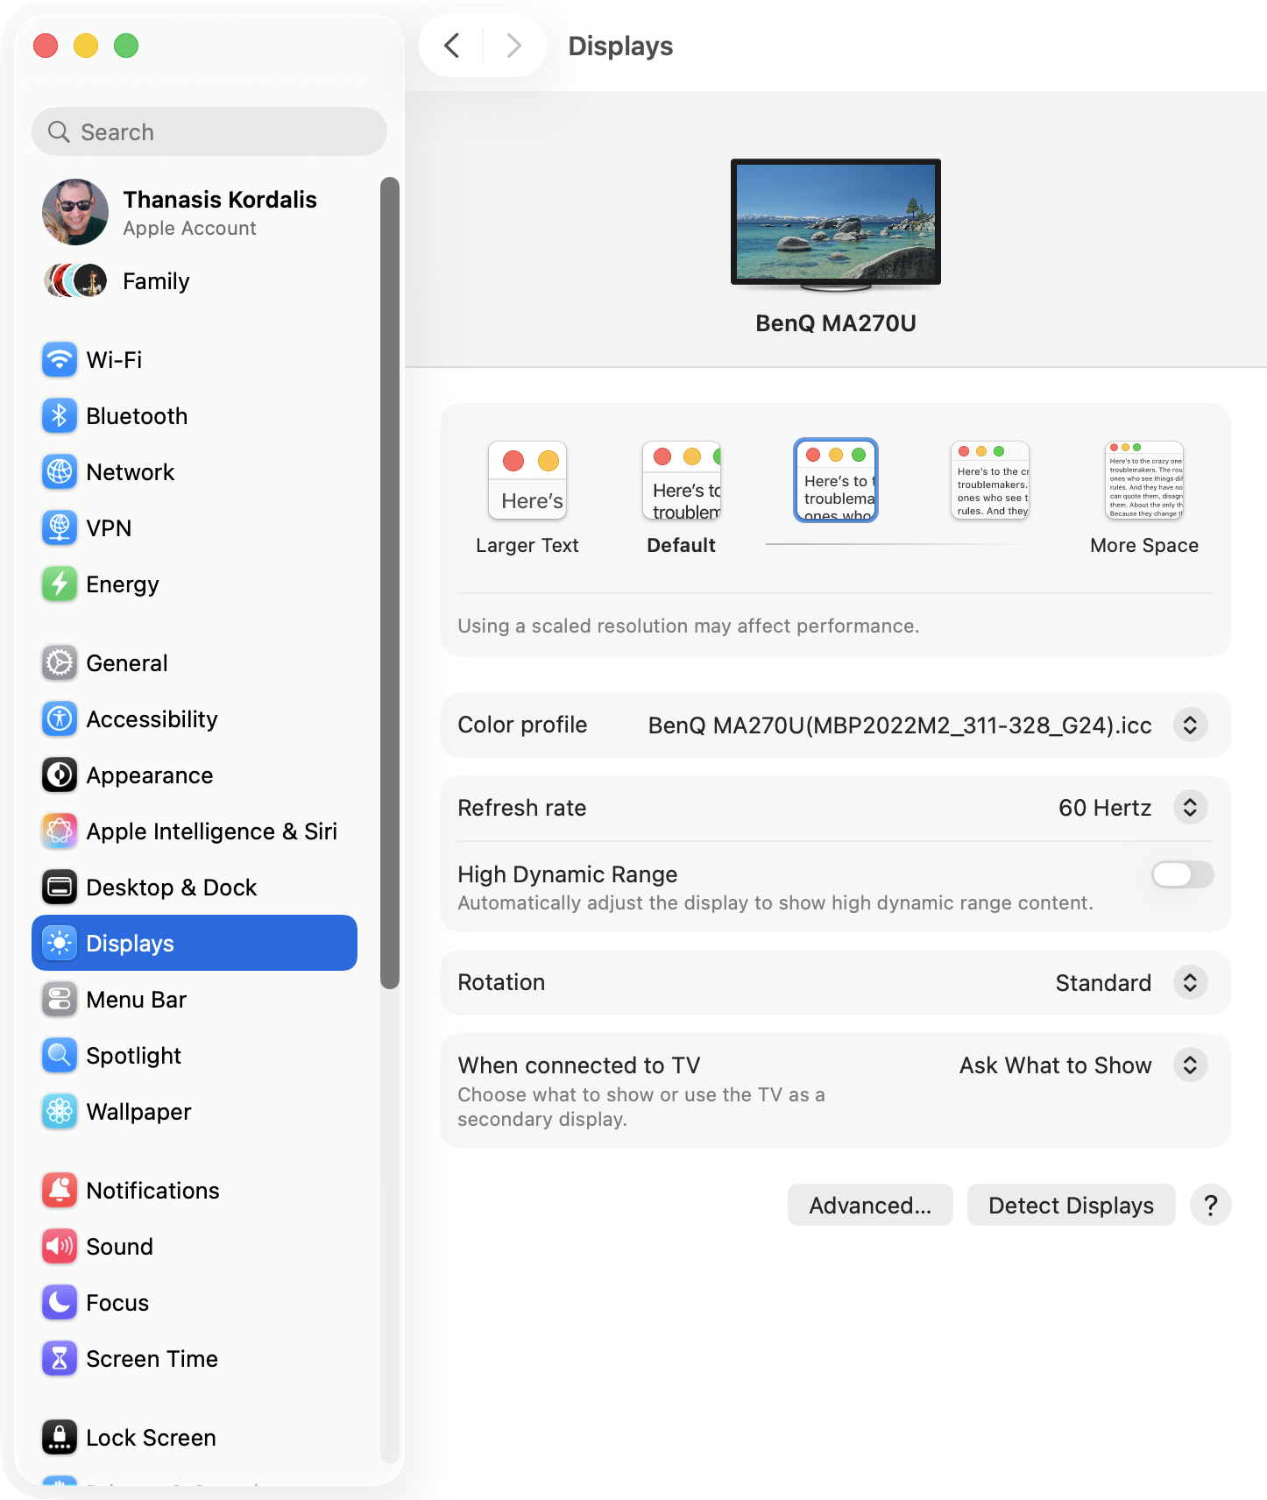Open the Rotation Standard dropdown
The width and height of the screenshot is (1267, 1500).
pyautogui.click(x=1190, y=982)
